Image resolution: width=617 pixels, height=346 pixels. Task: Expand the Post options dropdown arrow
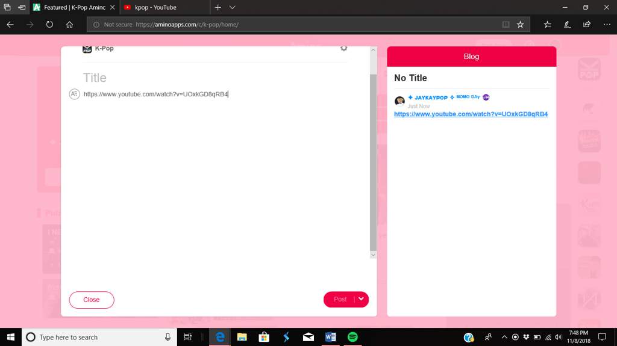point(361,299)
